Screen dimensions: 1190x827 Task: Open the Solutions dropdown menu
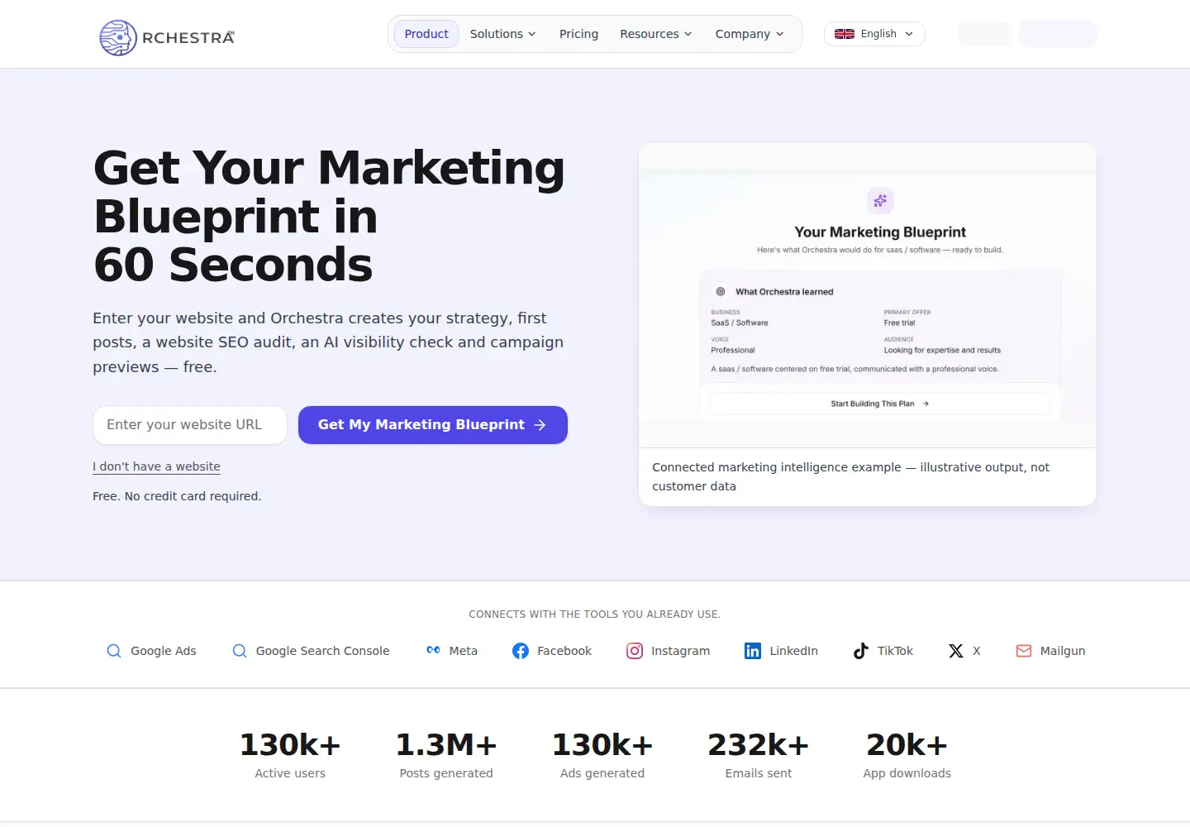[x=503, y=34]
